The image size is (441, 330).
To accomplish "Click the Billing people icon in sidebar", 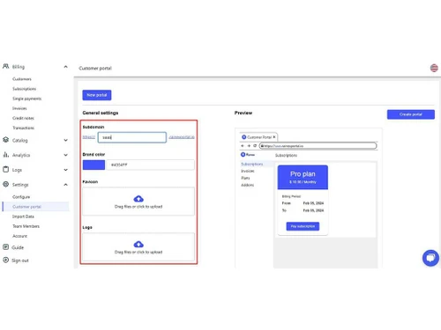I will pos(5,66).
